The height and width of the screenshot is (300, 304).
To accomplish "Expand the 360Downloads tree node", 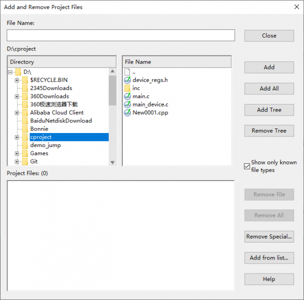I will (x=17, y=96).
